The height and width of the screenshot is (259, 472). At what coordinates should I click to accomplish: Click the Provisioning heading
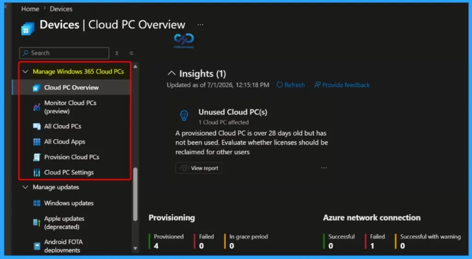click(171, 218)
